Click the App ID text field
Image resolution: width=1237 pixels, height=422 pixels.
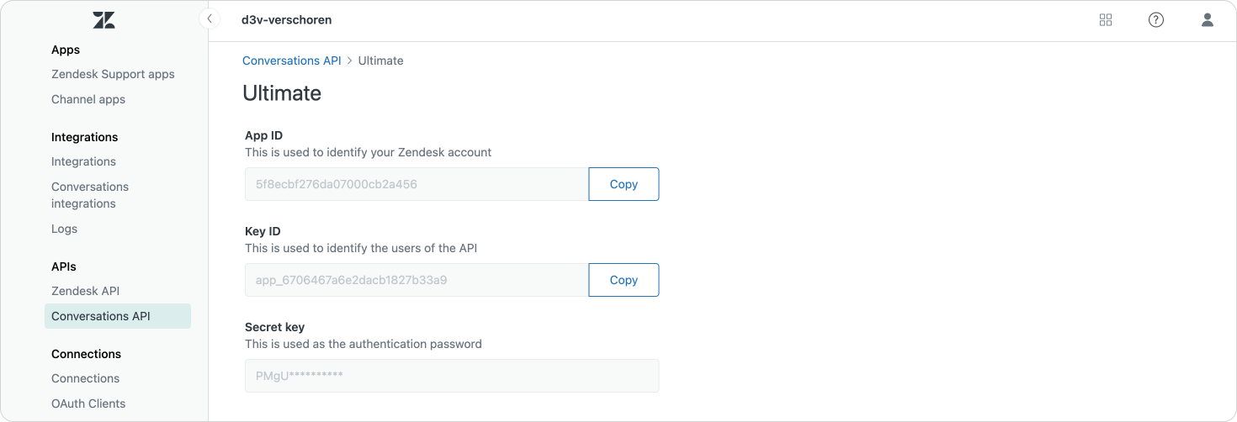click(x=416, y=184)
